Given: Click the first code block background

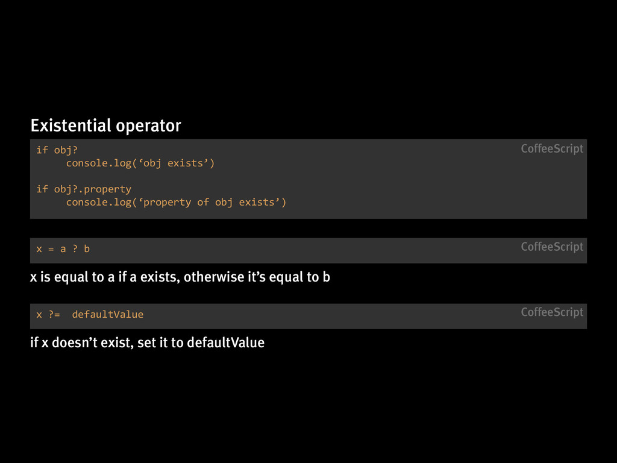Looking at the screenshot, I should pos(308,178).
